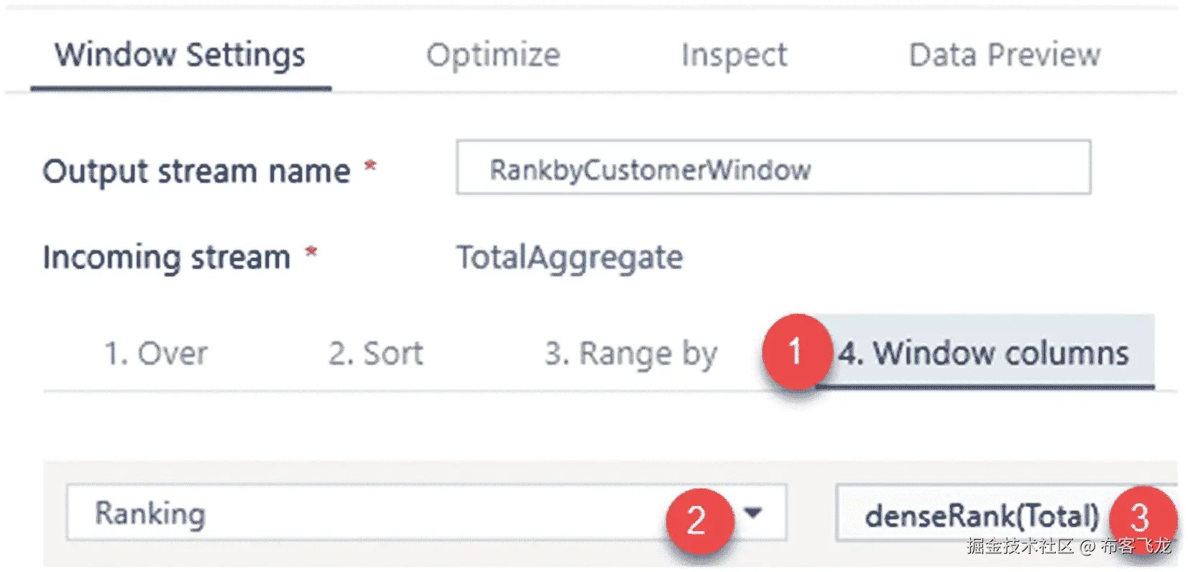1188x572 pixels.
Task: Click the red callout badge numbered 2
Action: [x=696, y=520]
